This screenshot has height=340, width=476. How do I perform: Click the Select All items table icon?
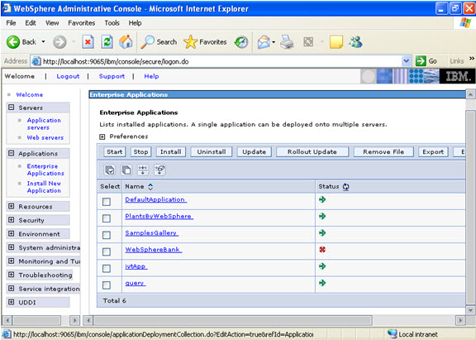(110, 170)
